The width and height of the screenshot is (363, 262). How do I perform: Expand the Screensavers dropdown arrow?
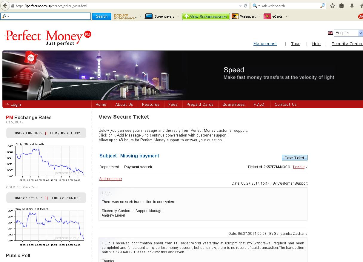click(178, 16)
